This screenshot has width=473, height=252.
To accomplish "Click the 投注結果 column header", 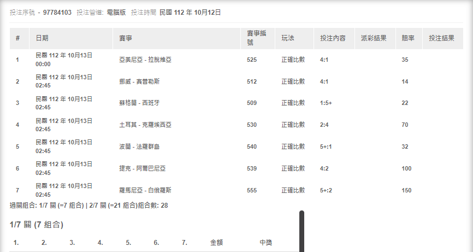I will point(441,39).
